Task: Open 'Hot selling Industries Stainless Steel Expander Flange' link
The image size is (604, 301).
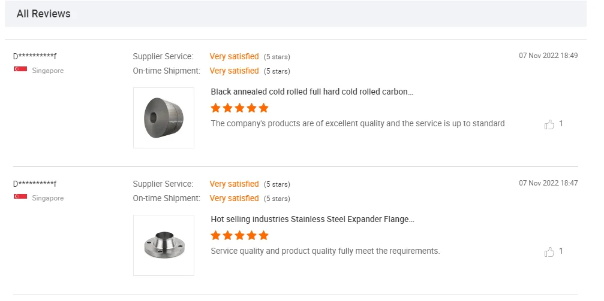Action: [312, 219]
